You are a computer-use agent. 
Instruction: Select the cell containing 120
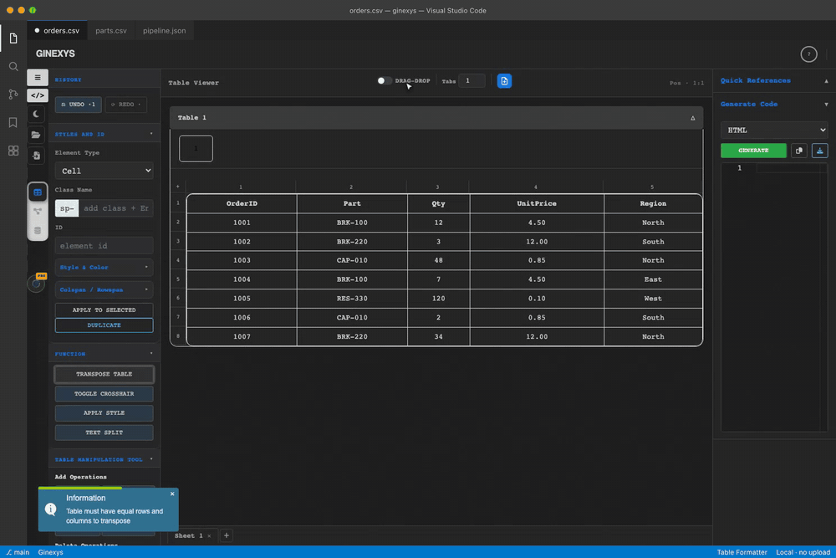(x=438, y=299)
